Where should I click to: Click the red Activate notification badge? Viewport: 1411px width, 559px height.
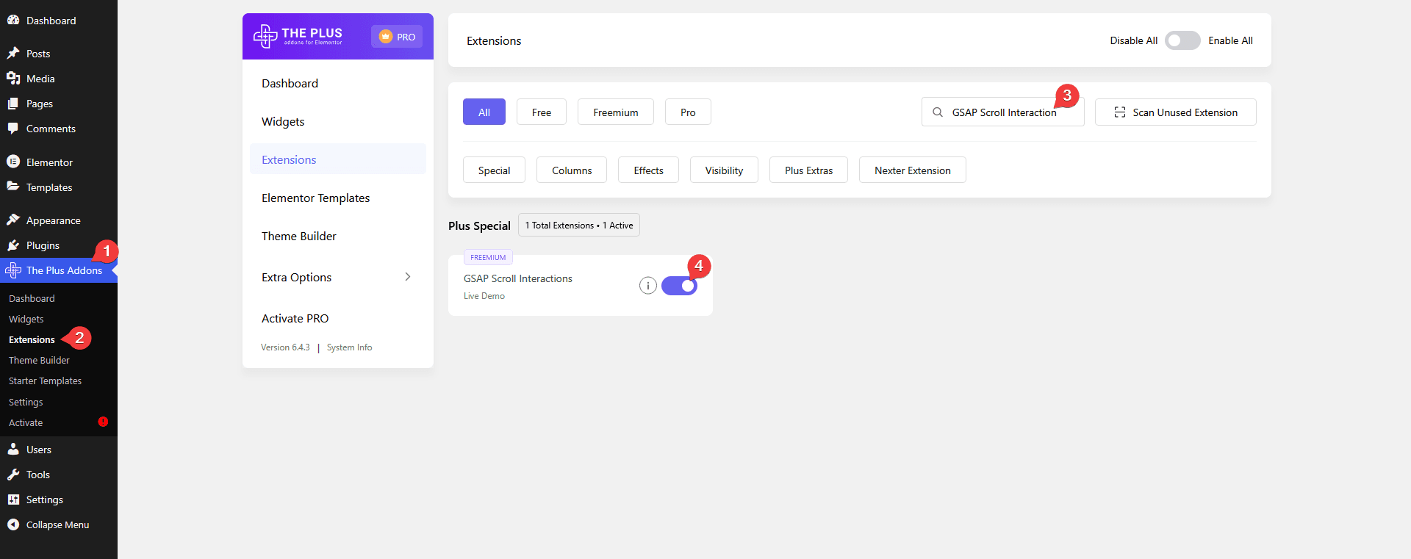tap(103, 422)
